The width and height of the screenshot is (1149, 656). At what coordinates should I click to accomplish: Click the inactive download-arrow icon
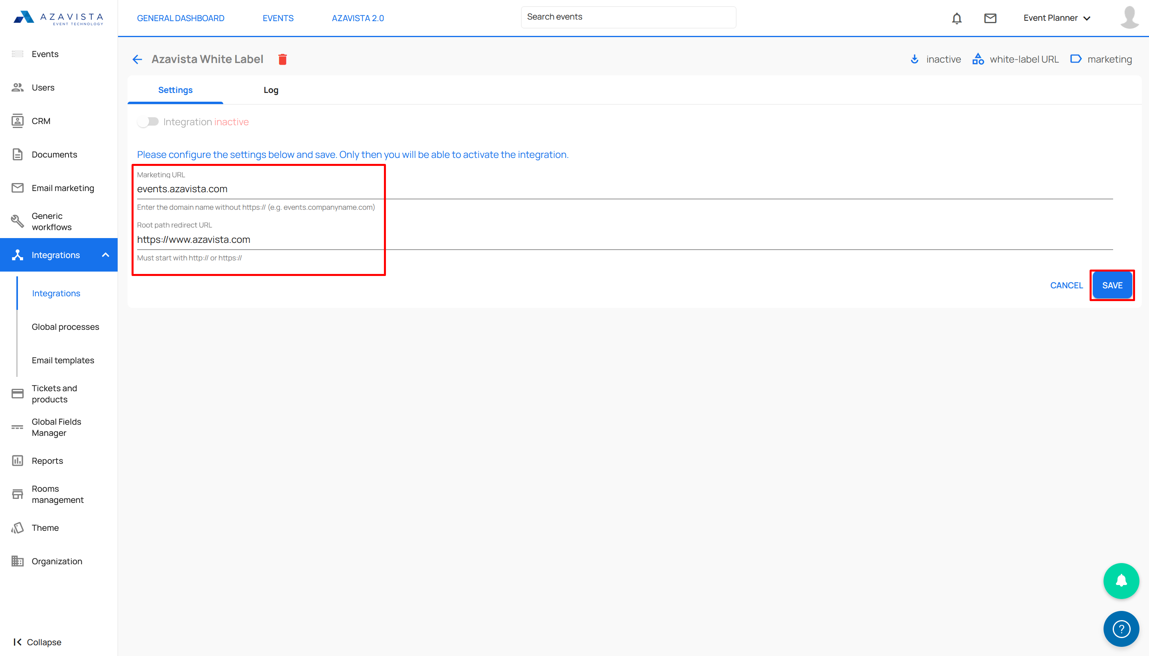point(914,59)
